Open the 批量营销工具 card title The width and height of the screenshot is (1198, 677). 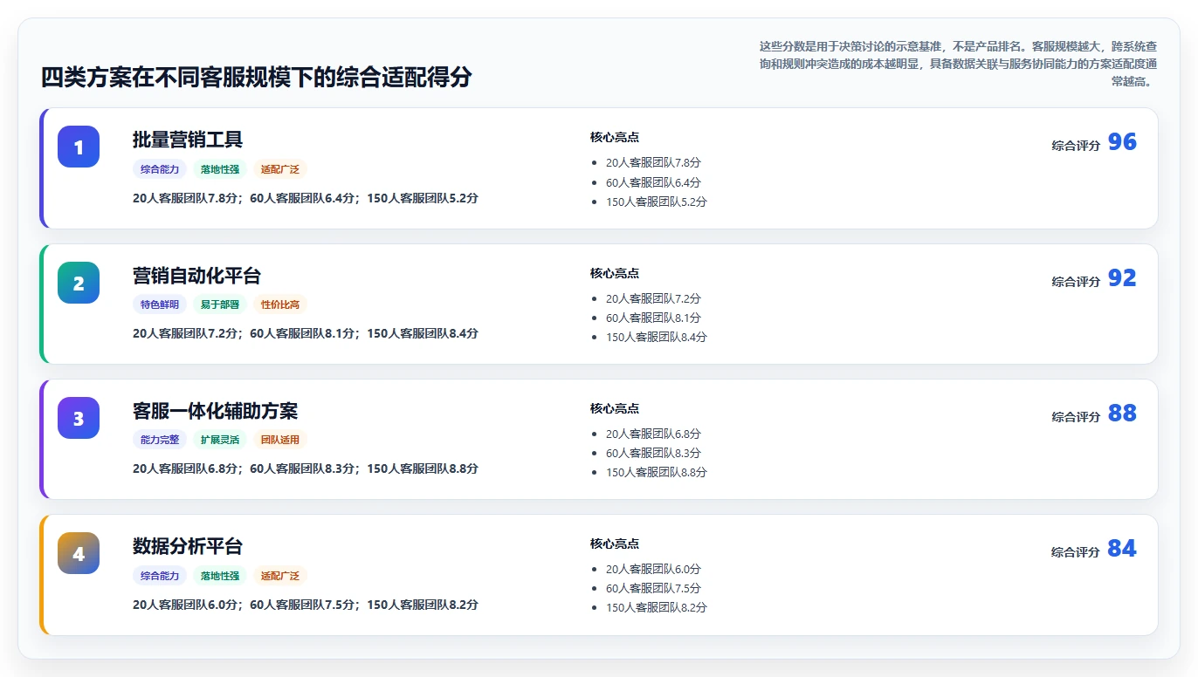click(188, 140)
